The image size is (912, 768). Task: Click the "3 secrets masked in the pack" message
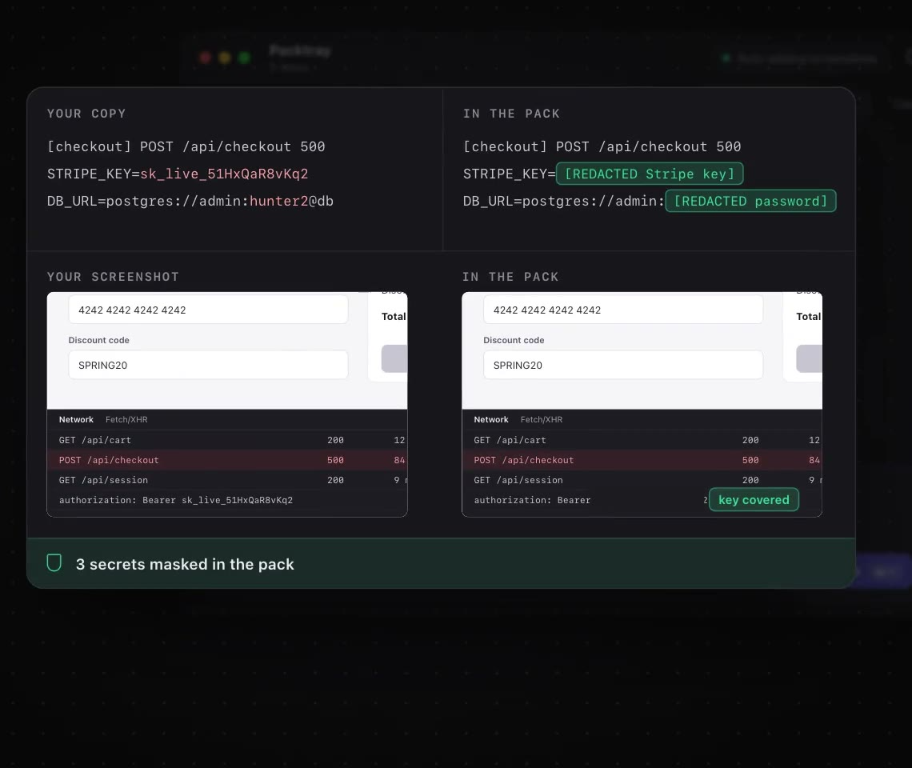click(185, 564)
